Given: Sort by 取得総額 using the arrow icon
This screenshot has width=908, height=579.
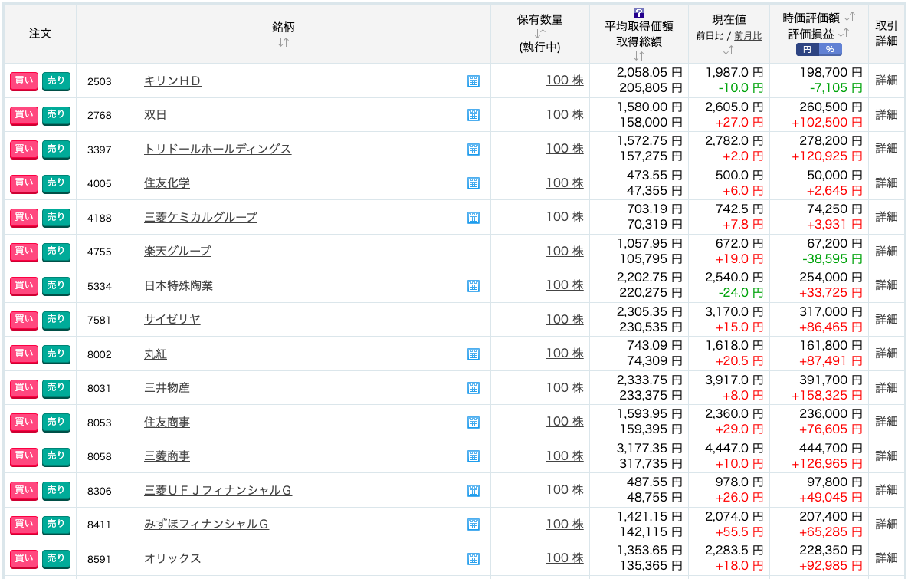Looking at the screenshot, I should click(x=639, y=56).
